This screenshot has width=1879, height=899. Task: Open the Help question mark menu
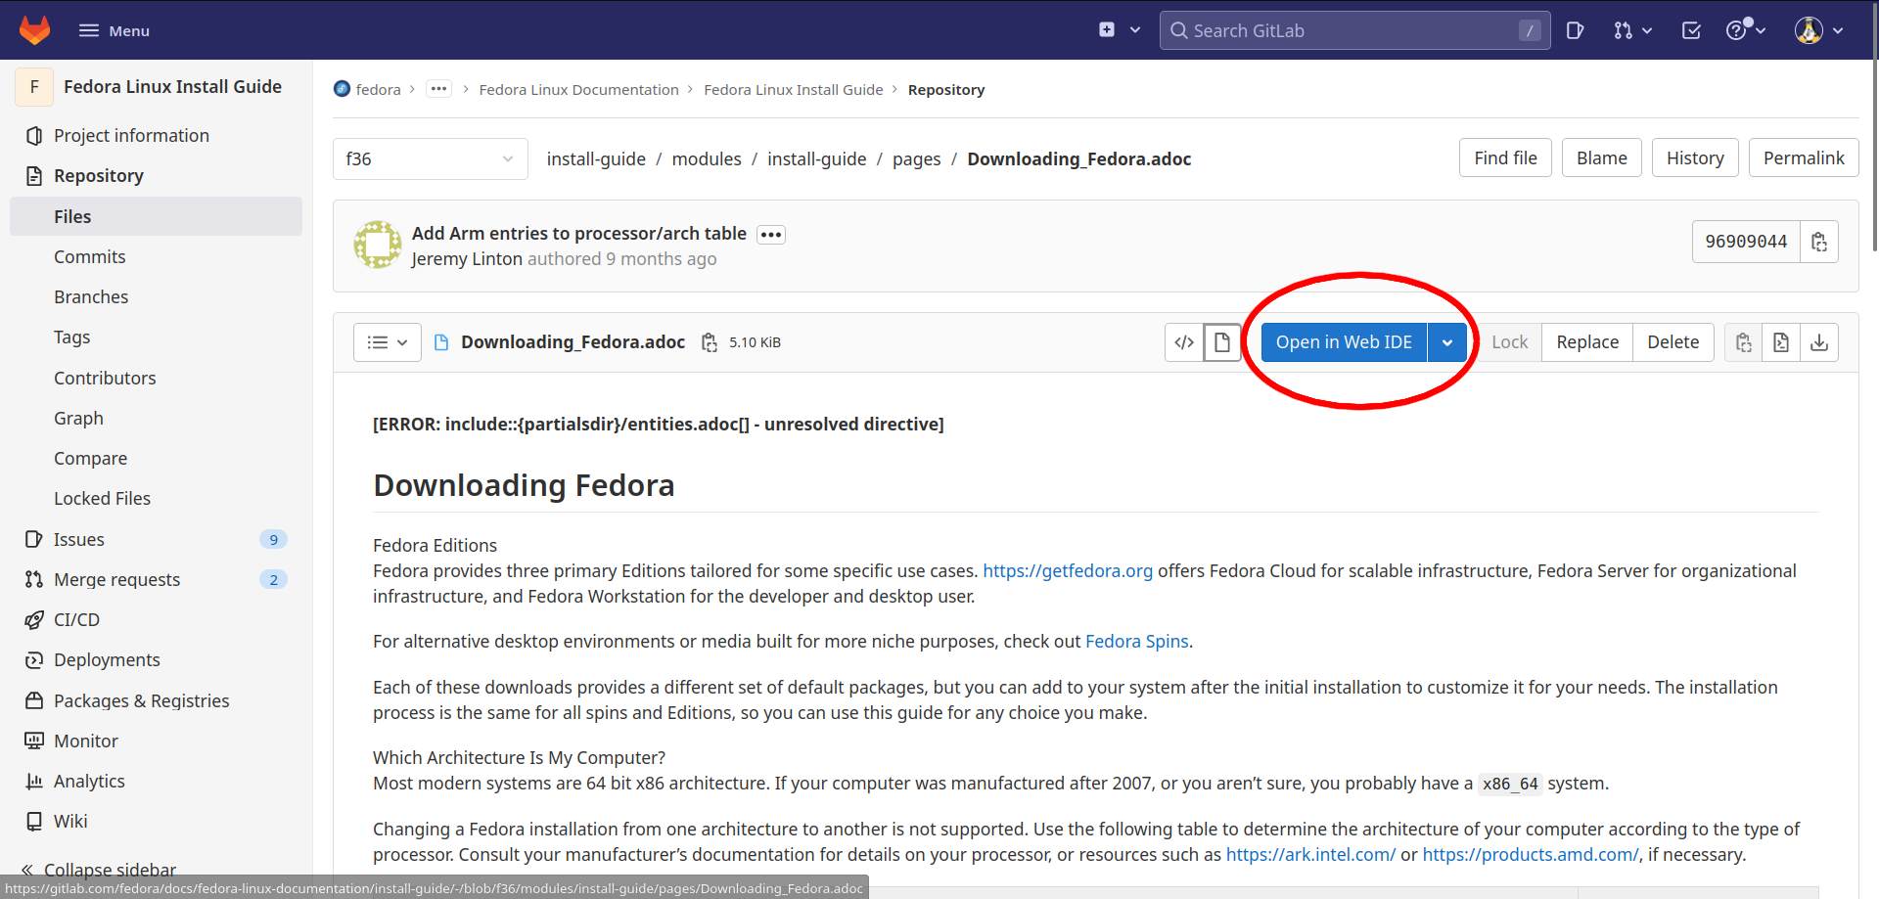[1745, 30]
